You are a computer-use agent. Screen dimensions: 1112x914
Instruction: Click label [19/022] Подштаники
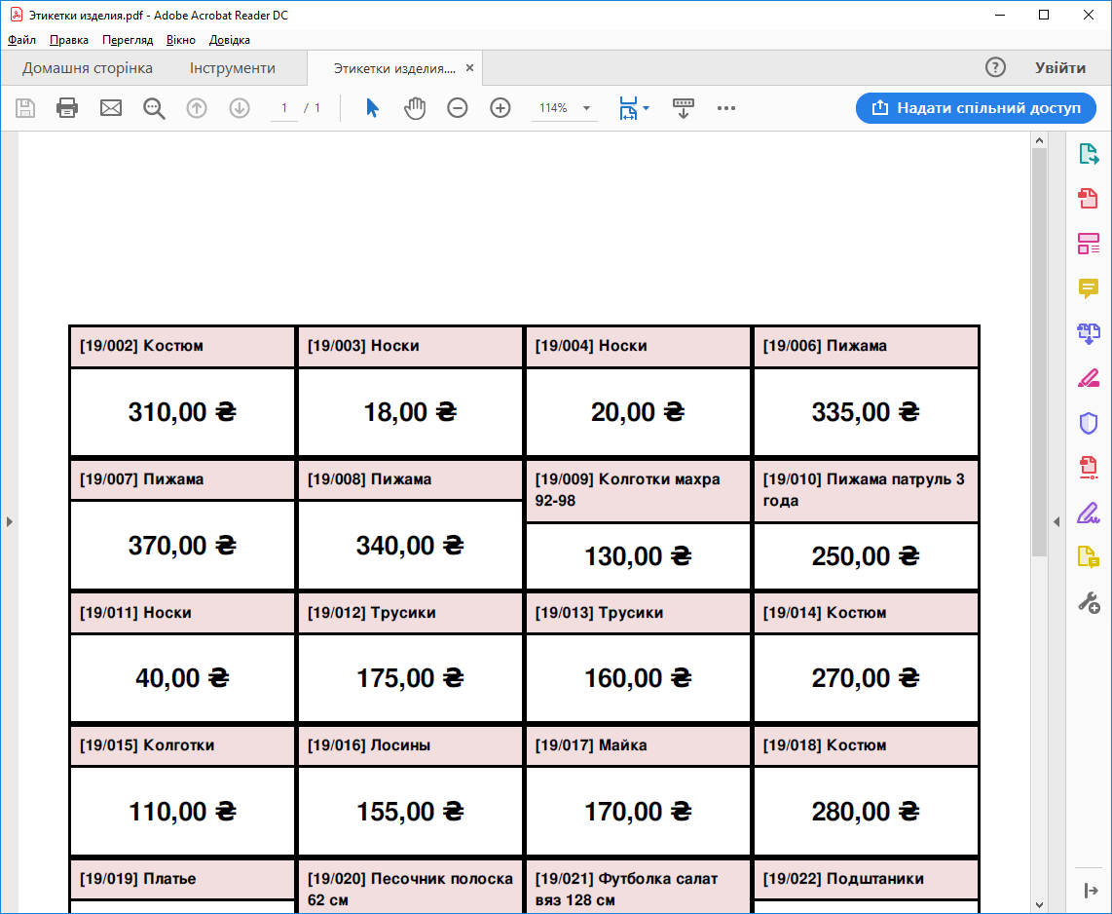tap(843, 879)
